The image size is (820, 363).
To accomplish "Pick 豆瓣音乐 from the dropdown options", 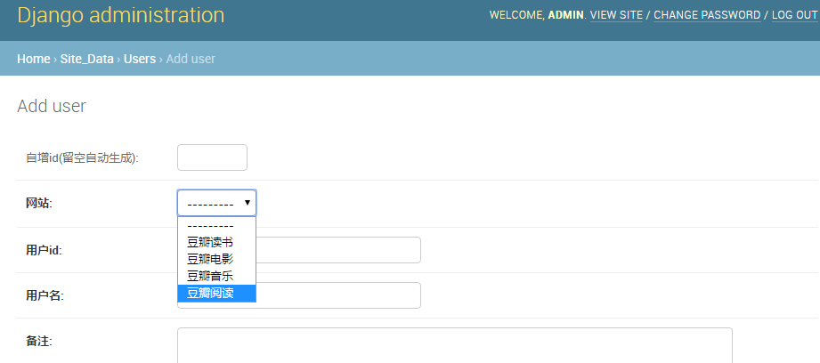I will pos(216,277).
